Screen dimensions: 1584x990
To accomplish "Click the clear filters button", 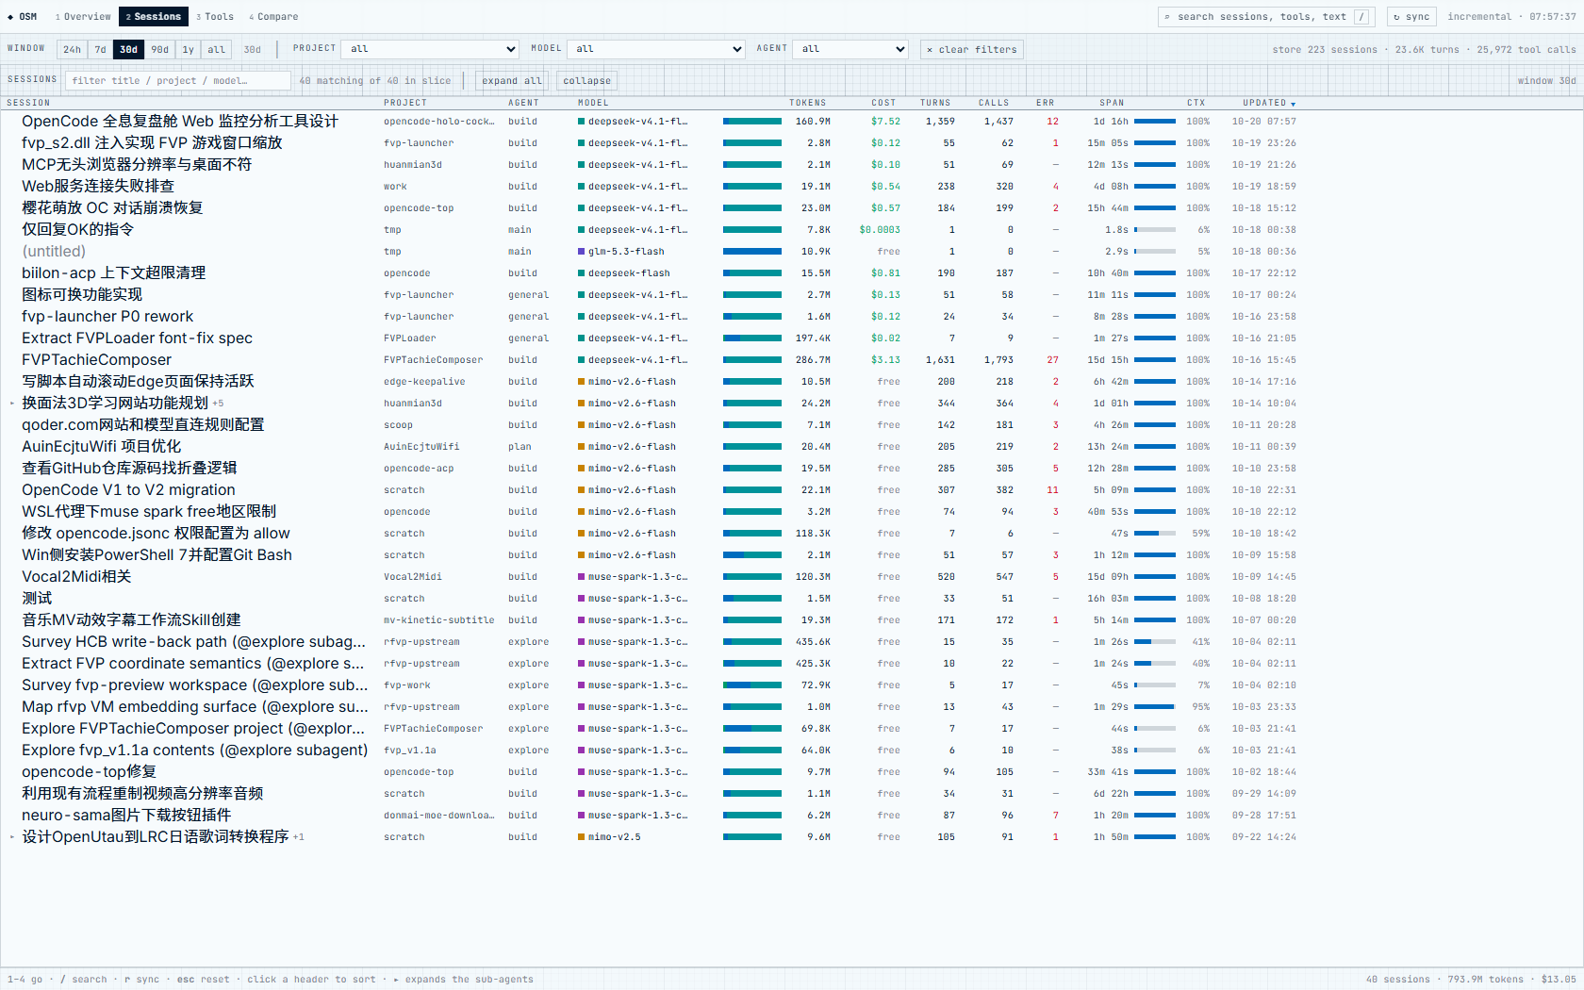I will point(971,49).
